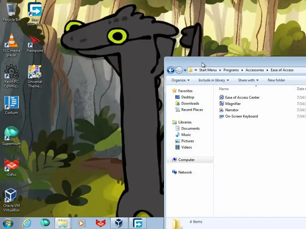The width and height of the screenshot is (306, 229).
Task: Select Computer in navigation pane
Action: click(x=190, y=160)
